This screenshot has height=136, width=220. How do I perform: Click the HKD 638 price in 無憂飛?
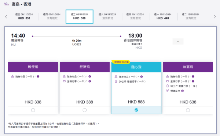pyautogui.click(x=188, y=102)
